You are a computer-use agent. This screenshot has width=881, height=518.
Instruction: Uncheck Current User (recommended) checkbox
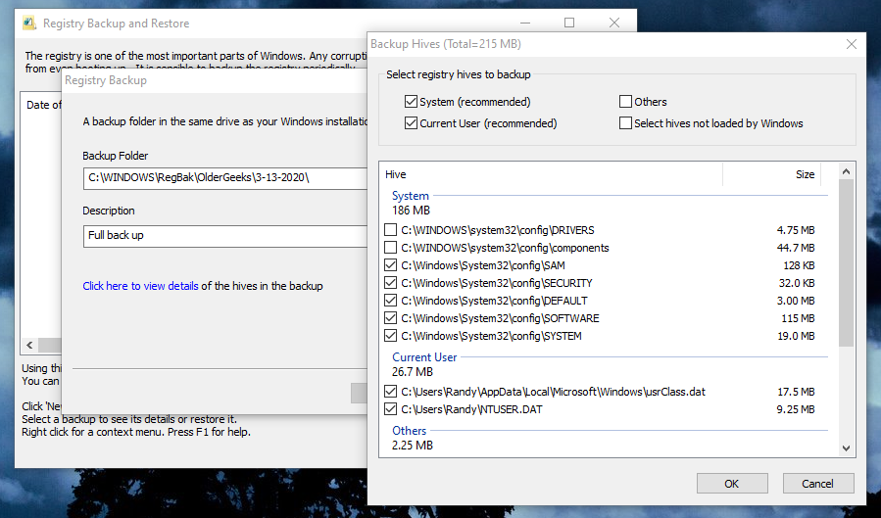[x=411, y=123]
